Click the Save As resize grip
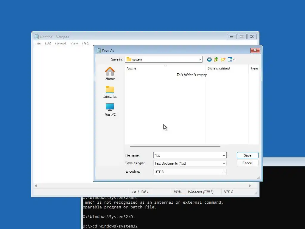305x229 pixels. tap(259, 178)
